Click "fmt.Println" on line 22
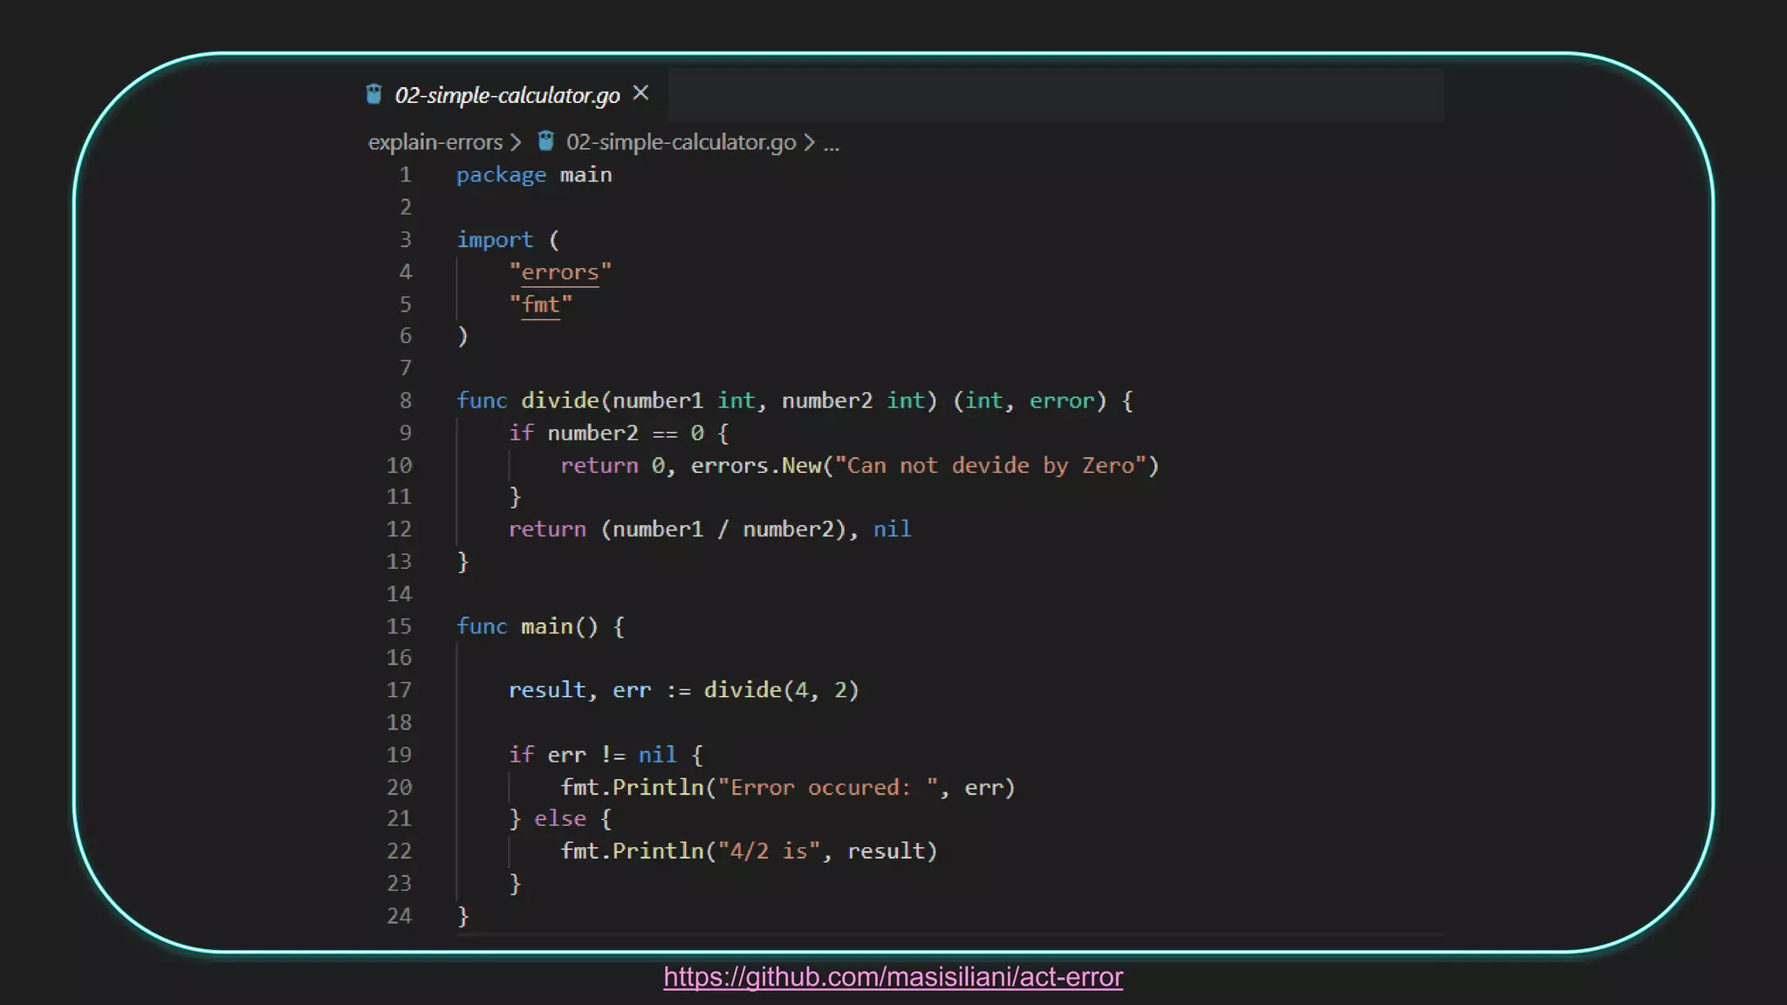This screenshot has height=1005, width=1787. 632,851
